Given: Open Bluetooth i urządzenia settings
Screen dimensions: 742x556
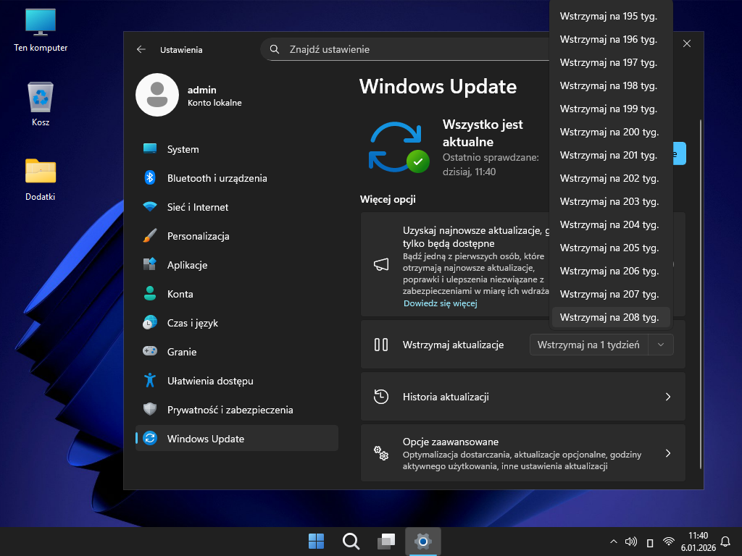Looking at the screenshot, I should pyautogui.click(x=217, y=178).
